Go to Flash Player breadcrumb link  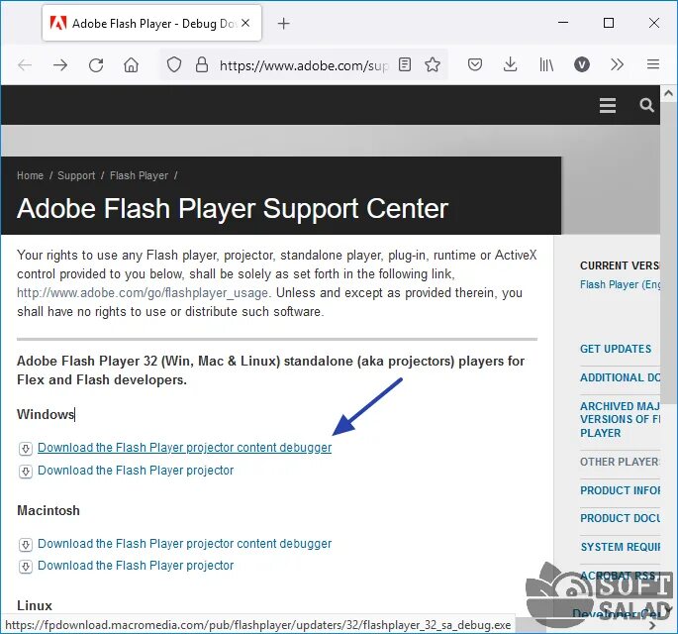(x=140, y=175)
